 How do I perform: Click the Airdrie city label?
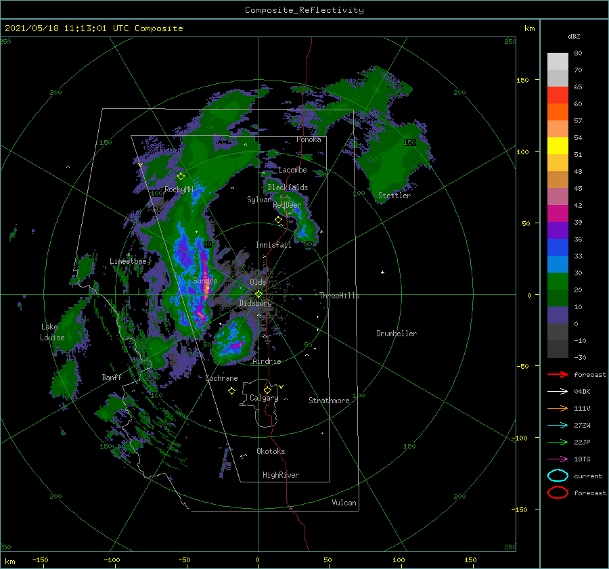pos(267,361)
